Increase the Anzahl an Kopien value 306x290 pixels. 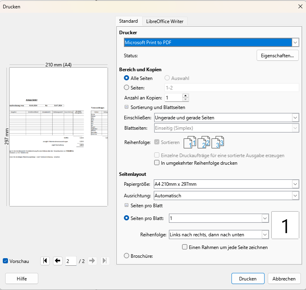point(185,95)
